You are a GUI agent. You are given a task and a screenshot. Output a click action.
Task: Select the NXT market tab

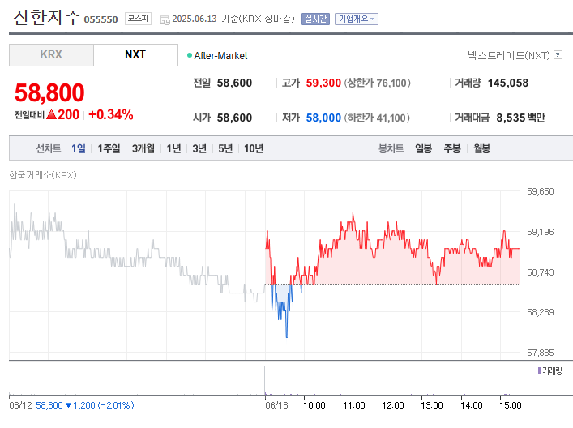[135, 55]
